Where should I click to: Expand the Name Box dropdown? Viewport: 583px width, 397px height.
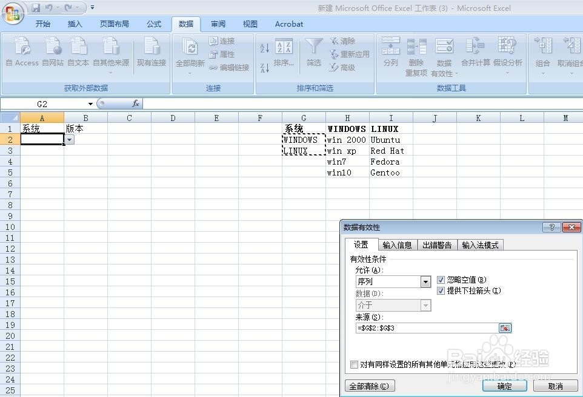[90, 103]
